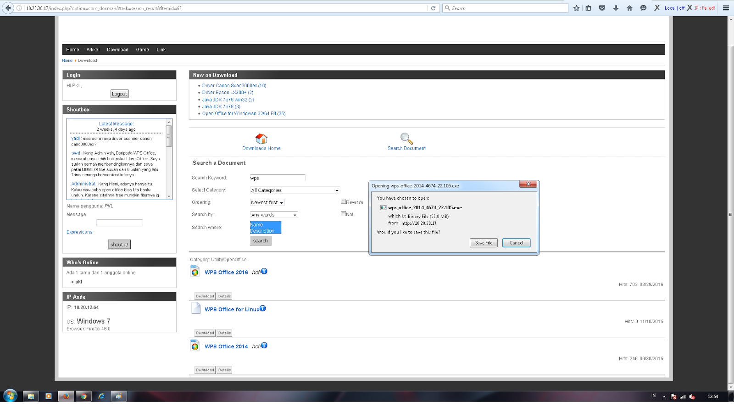734x413 pixels.
Task: Bookmark this page with the star icon
Action: [x=577, y=8]
